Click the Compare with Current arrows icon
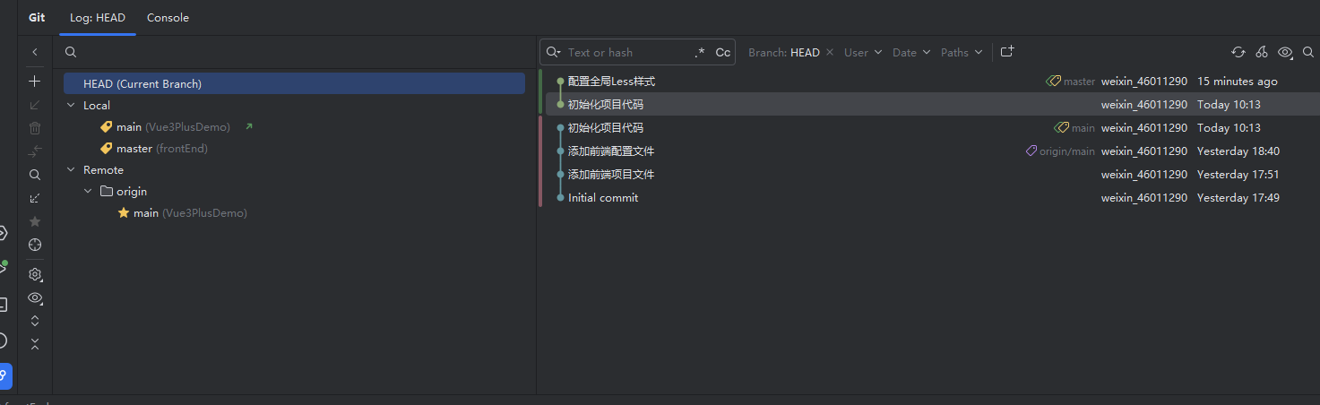The width and height of the screenshot is (1320, 405). 35,151
